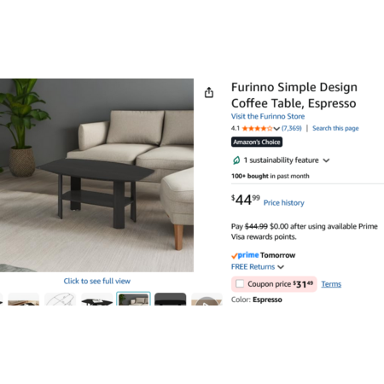Click the star rating icons
Screen dimensions: 384x384
[x=257, y=128]
